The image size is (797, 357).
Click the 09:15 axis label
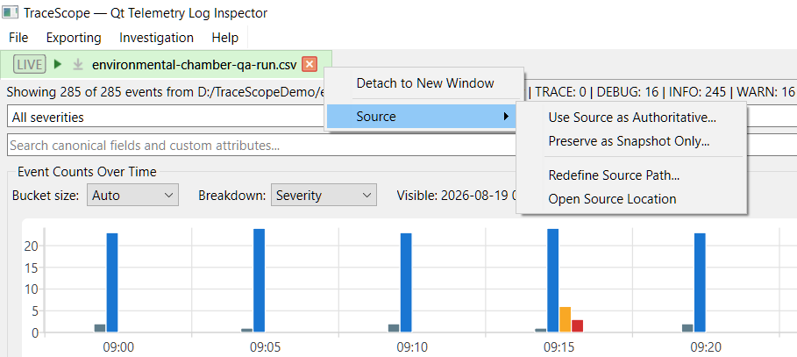(x=559, y=347)
